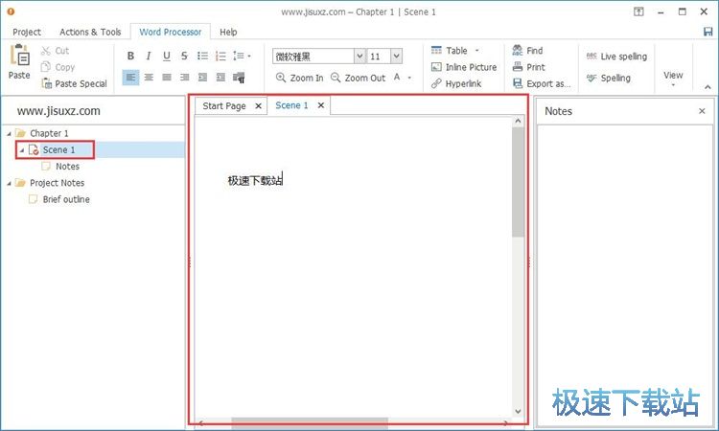Screen dimensions: 719x431
Task: Open the font color A dropdown
Action: (x=402, y=78)
